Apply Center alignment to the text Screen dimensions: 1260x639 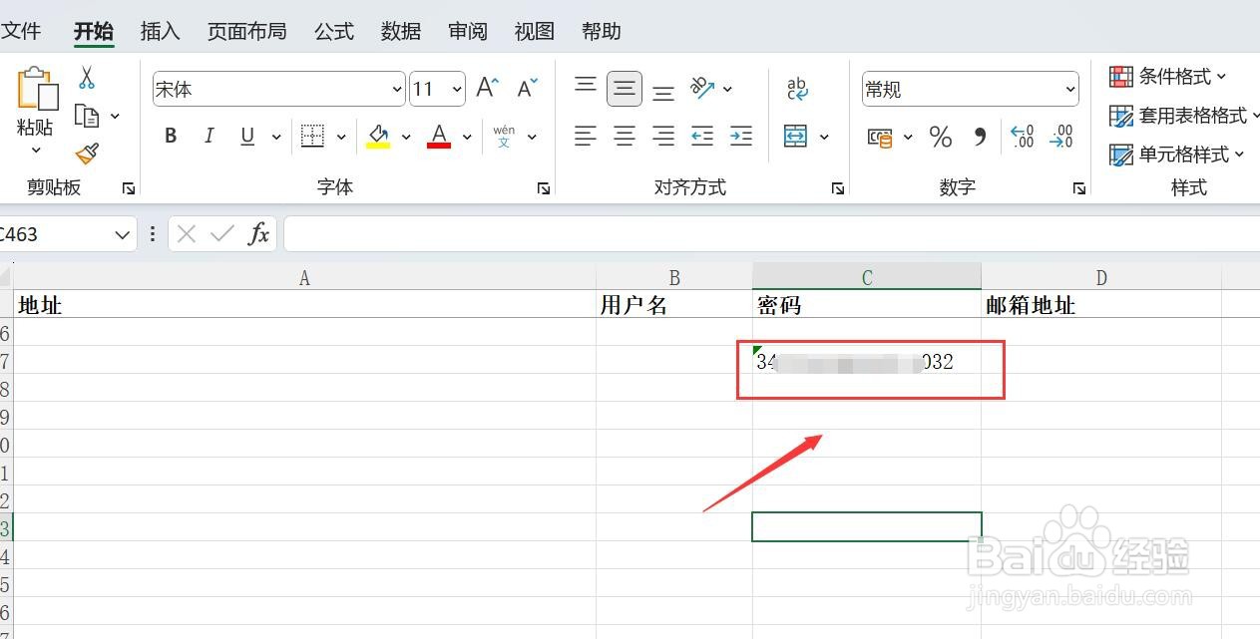pyautogui.click(x=624, y=136)
